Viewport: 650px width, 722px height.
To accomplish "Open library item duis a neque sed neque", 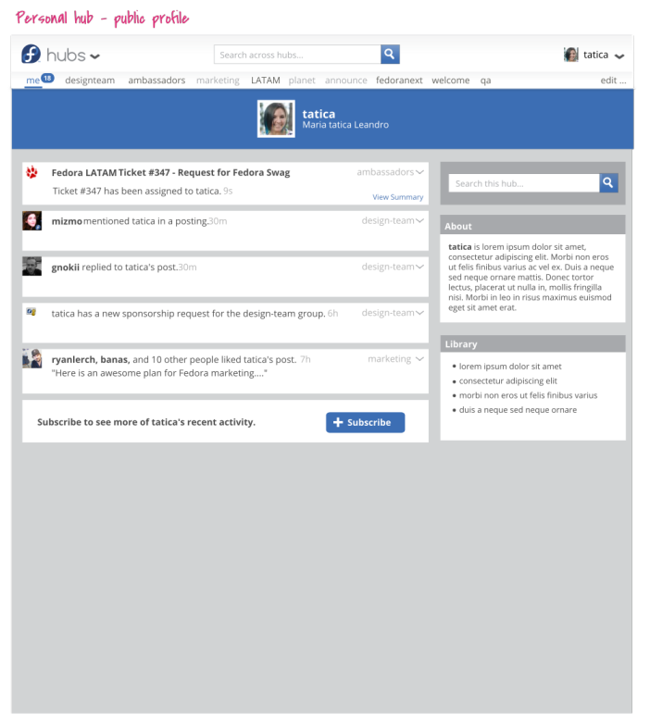I will (518, 410).
